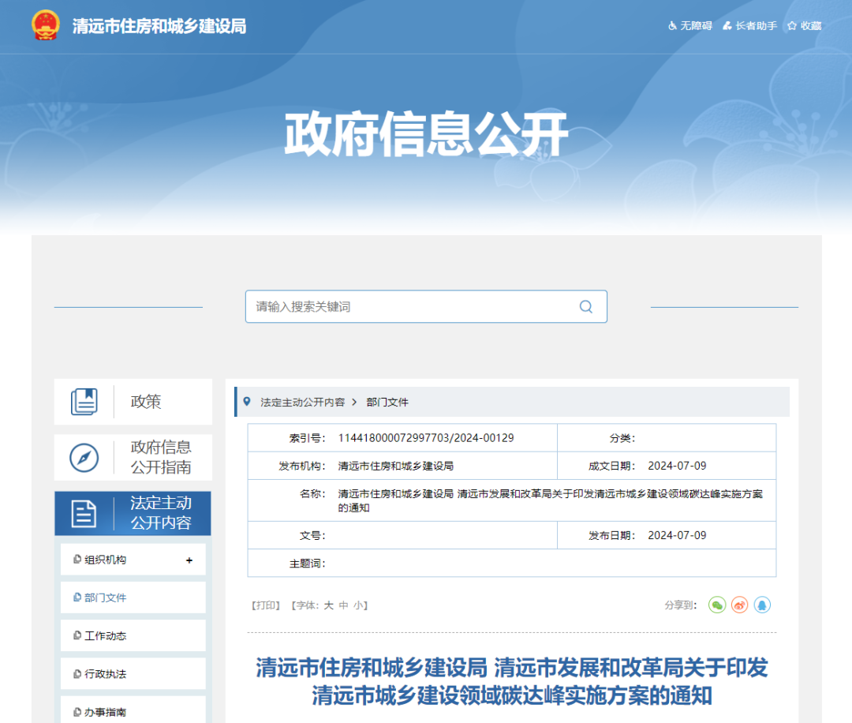Image resolution: width=852 pixels, height=723 pixels.
Task: Click the location pin in the breadcrumb bar
Action: 245,402
